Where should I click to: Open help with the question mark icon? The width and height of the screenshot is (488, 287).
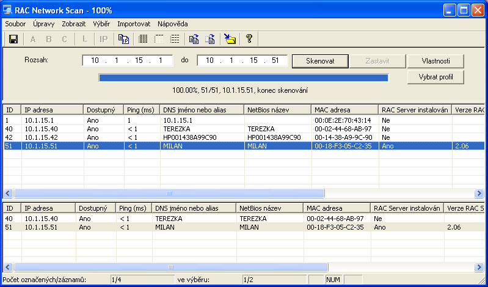click(249, 39)
